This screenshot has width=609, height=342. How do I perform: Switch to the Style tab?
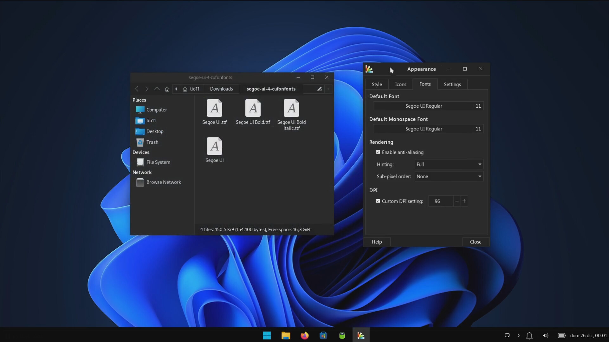(377, 84)
